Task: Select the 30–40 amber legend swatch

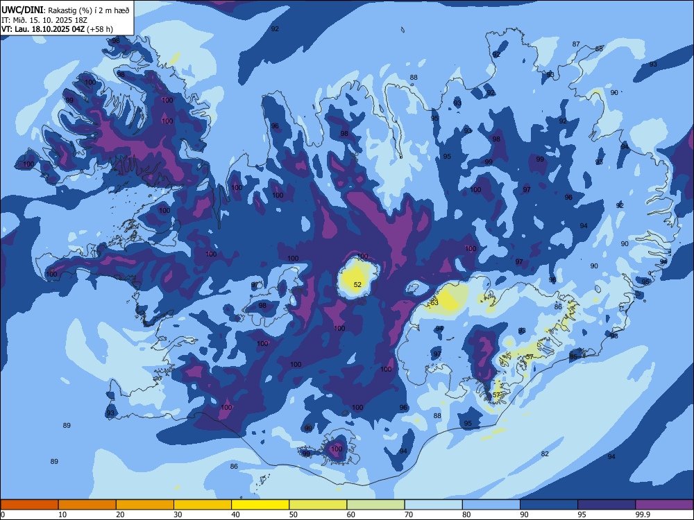Action: pos(203,505)
